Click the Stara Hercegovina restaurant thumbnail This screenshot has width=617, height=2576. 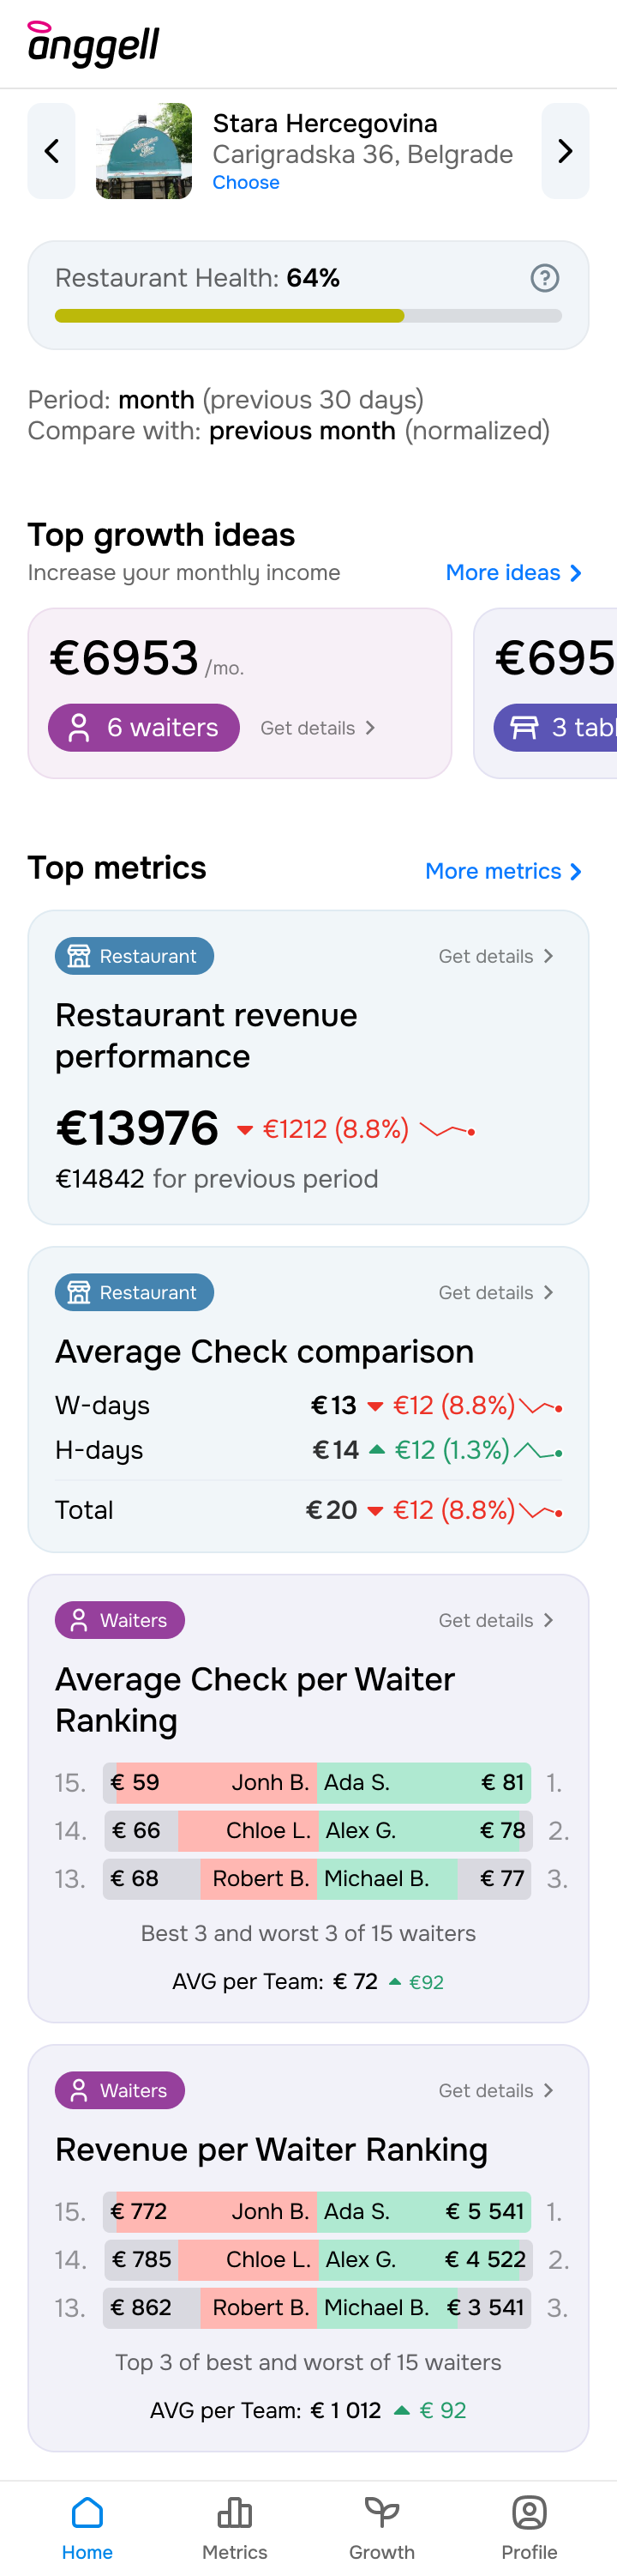(144, 151)
